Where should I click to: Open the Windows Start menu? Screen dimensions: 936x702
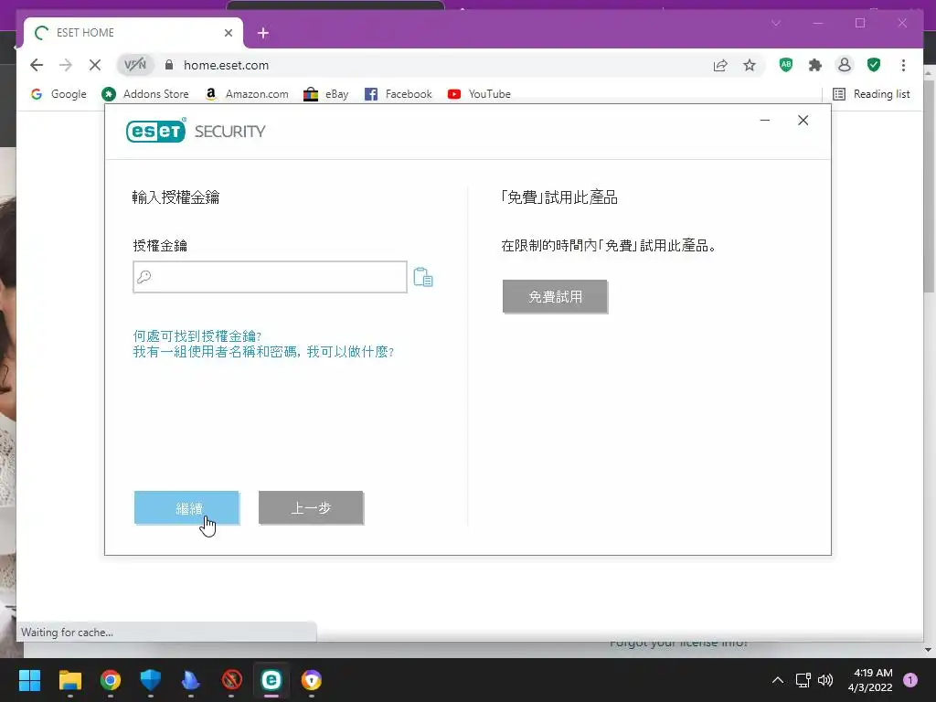[29, 680]
